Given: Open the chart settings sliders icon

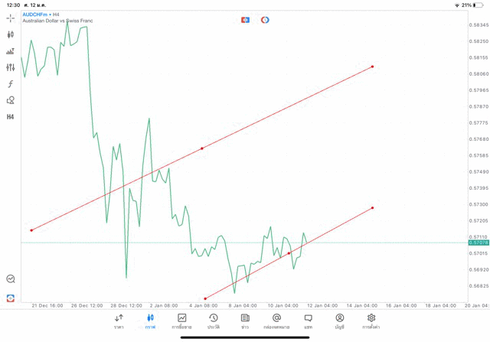Looking at the screenshot, I should (x=11, y=67).
